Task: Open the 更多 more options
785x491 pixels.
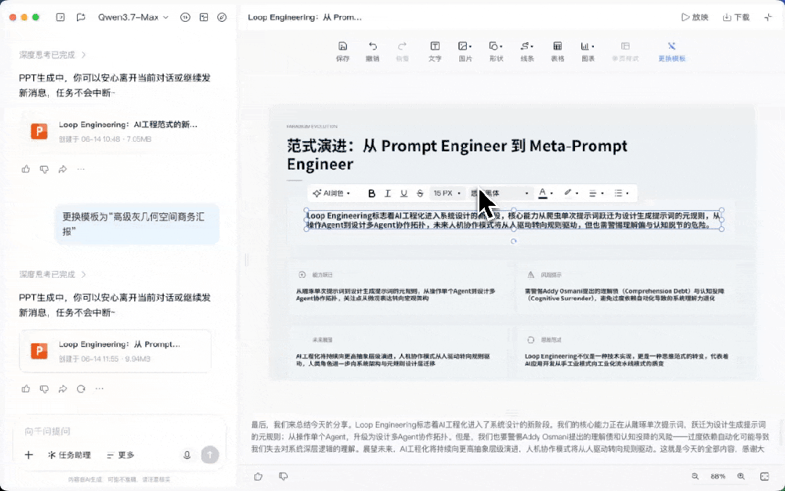Action: pos(121,455)
